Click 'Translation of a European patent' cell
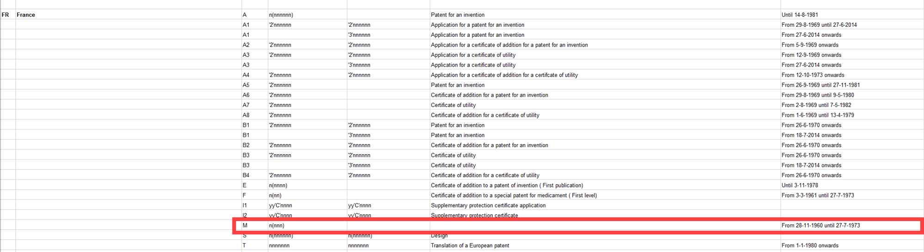Screen dimensions: 924x252 coord(470,246)
